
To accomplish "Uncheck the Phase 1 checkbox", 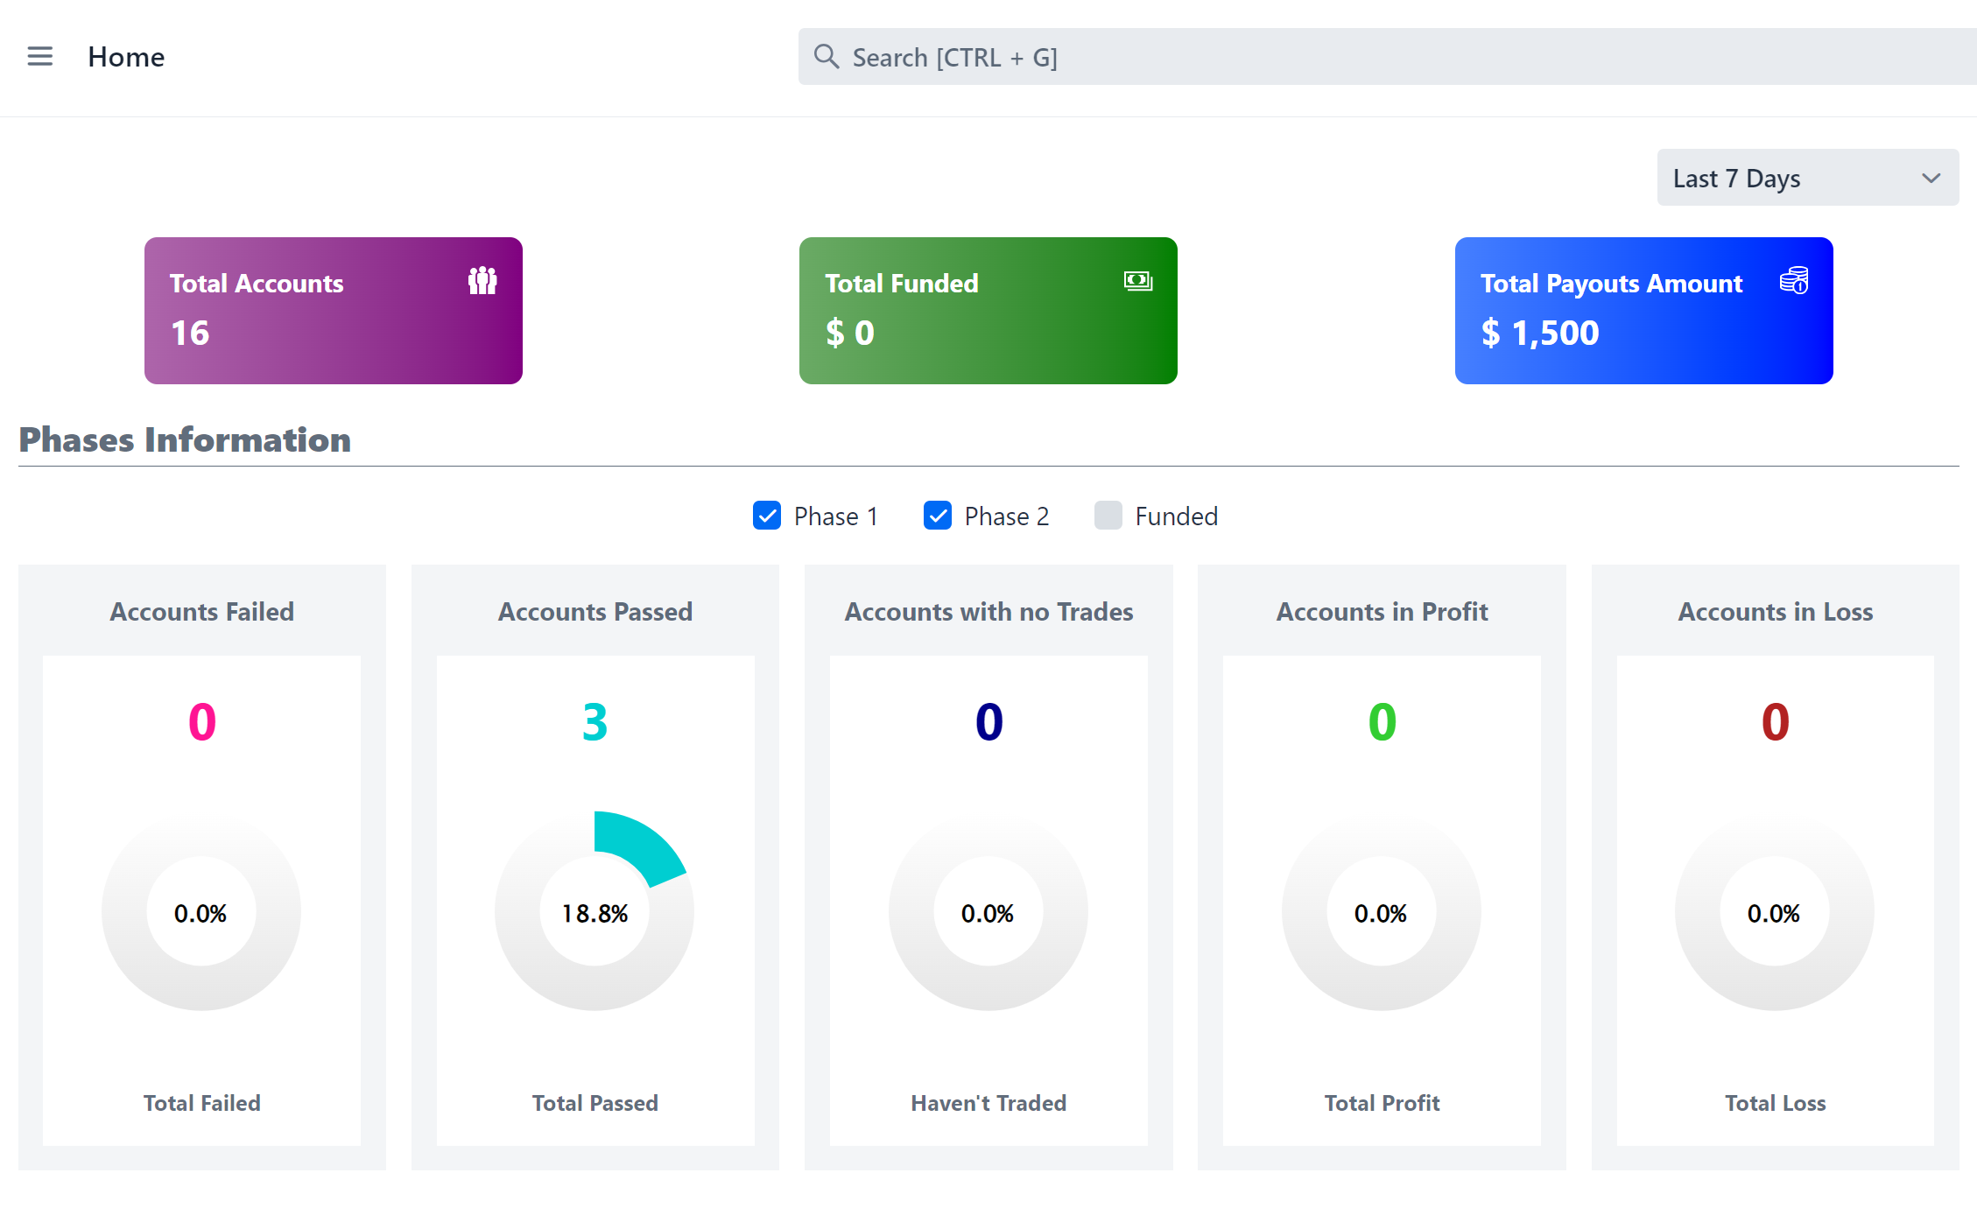I will pos(767,516).
